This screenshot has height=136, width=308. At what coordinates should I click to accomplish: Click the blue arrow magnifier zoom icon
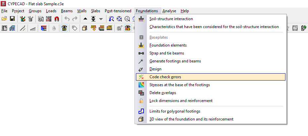tap(111, 19)
